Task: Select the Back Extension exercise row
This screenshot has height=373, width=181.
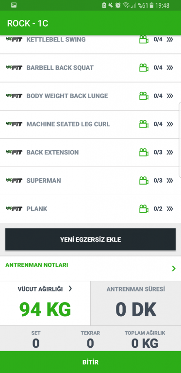Action: click(x=90, y=153)
